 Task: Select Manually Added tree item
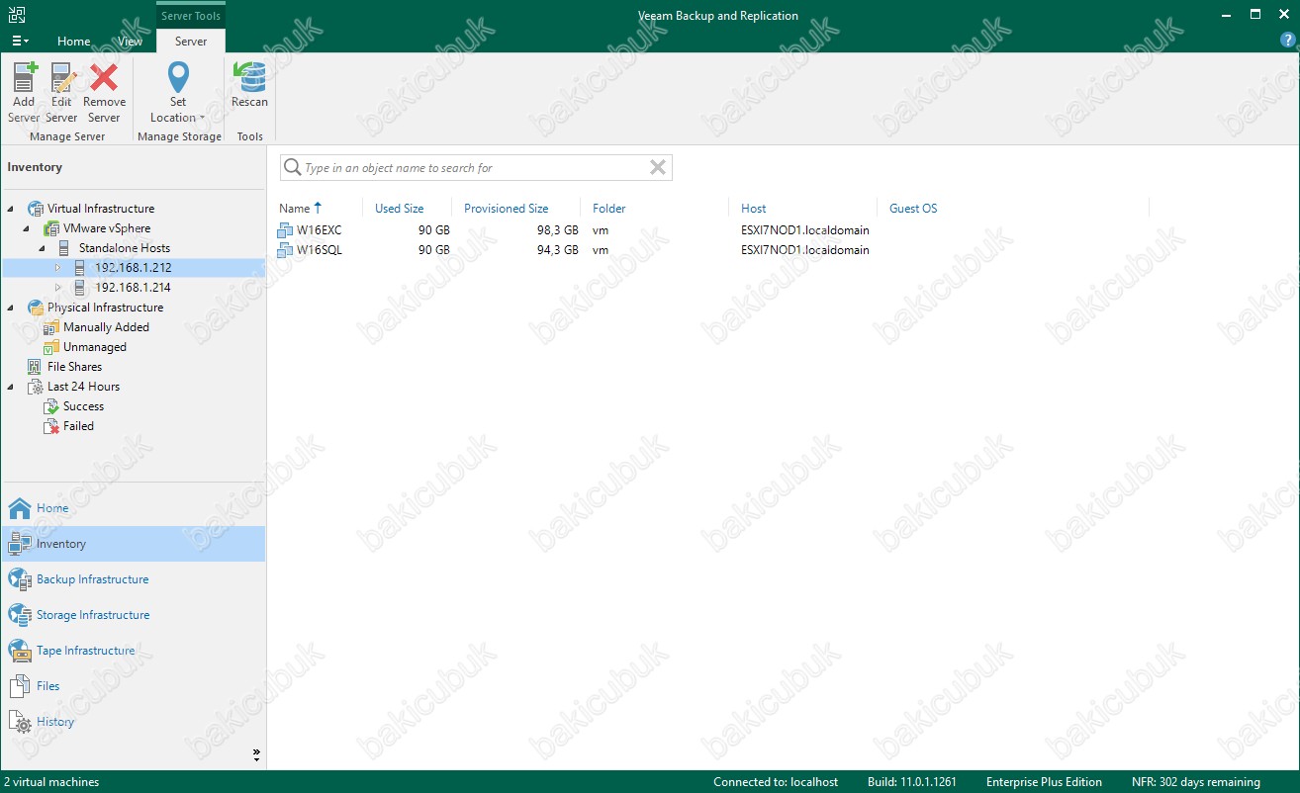(x=106, y=327)
